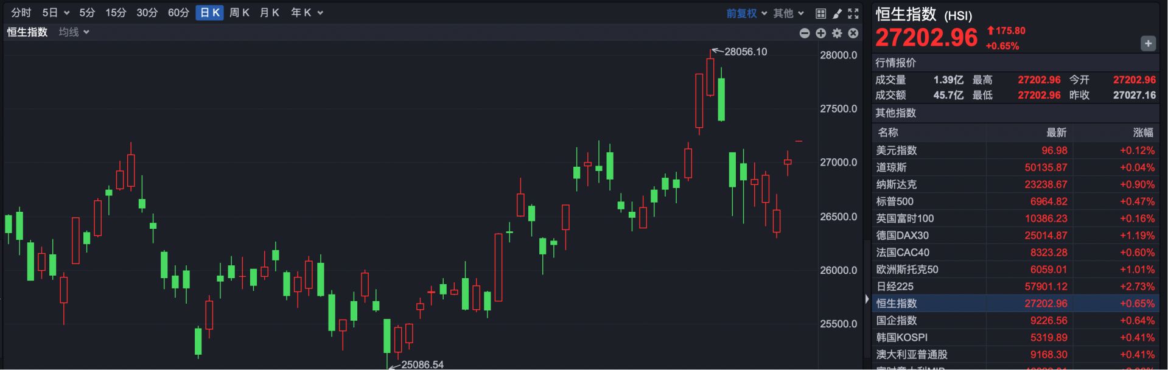This screenshot has width=1168, height=370.
Task: Expand the 5日 period dropdown
Action: (56, 13)
